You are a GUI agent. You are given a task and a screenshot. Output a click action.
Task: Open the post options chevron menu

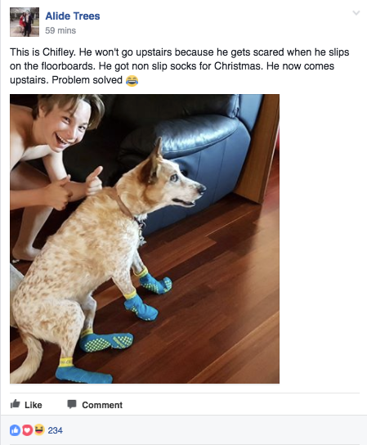click(x=356, y=13)
